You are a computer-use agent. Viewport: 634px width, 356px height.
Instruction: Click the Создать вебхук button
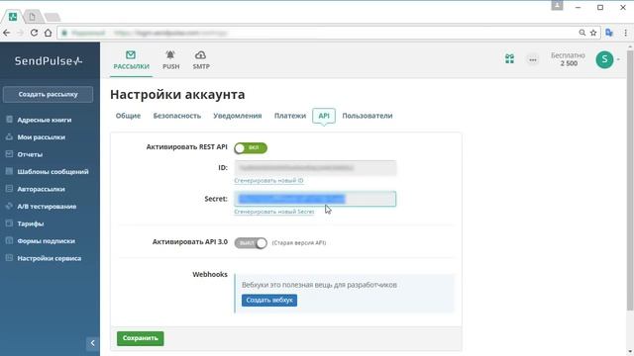click(269, 301)
